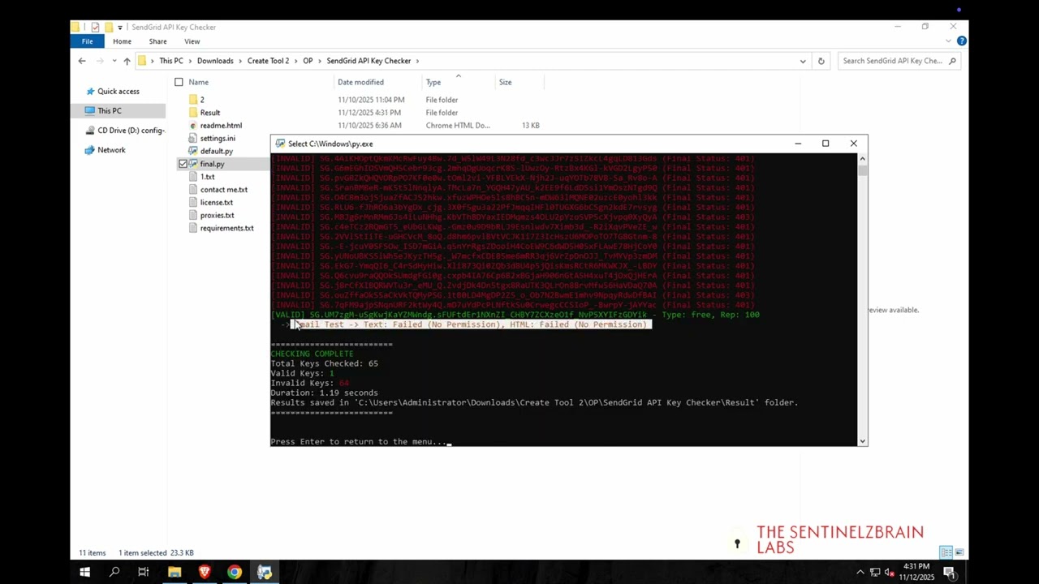
Task: Sort files by Date modified column
Action: pos(360,82)
